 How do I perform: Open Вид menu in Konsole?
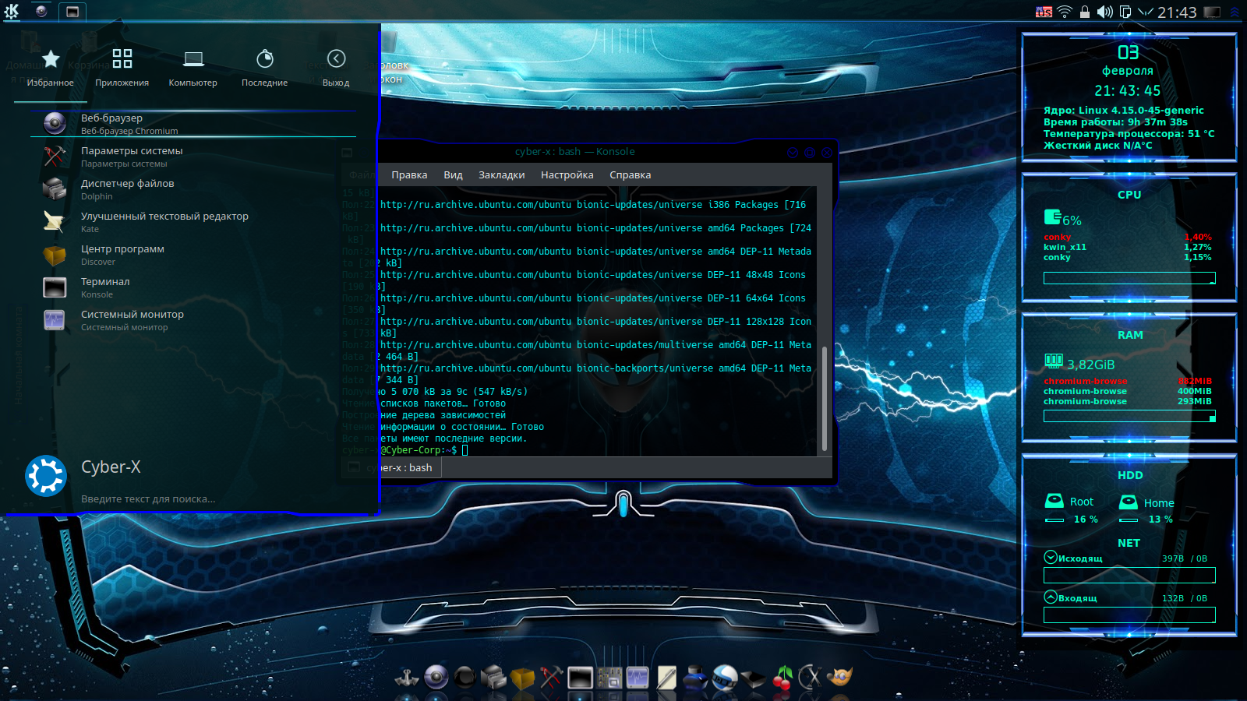point(454,174)
